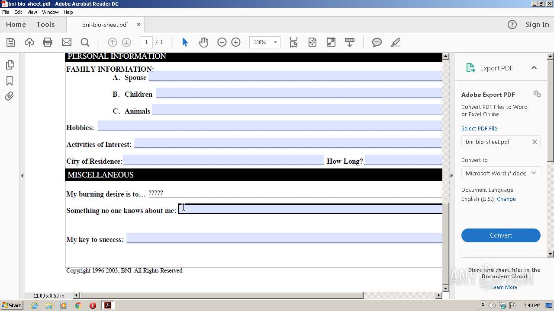The image size is (554, 311).
Task: Click the Children form field
Action: pos(299,93)
